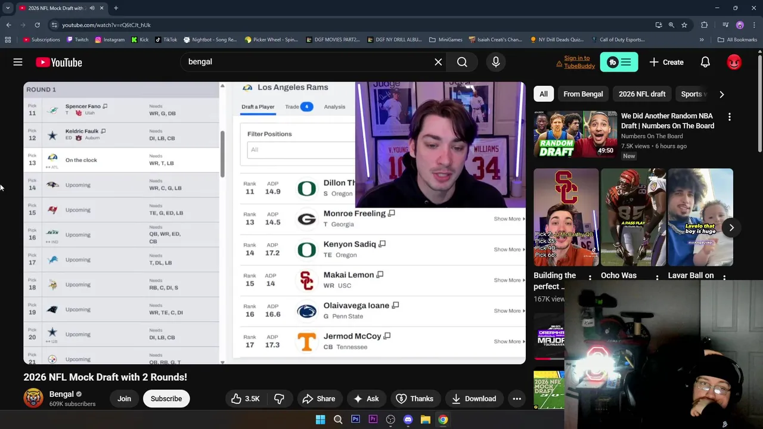Open options for 'Ocho Was' short
The image size is (763, 429).
tap(657, 277)
